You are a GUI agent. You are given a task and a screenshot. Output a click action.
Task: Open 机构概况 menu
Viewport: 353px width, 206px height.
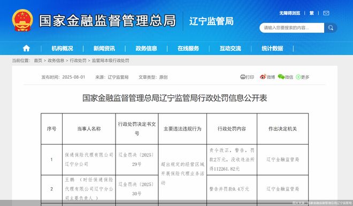pyautogui.click(x=62, y=48)
